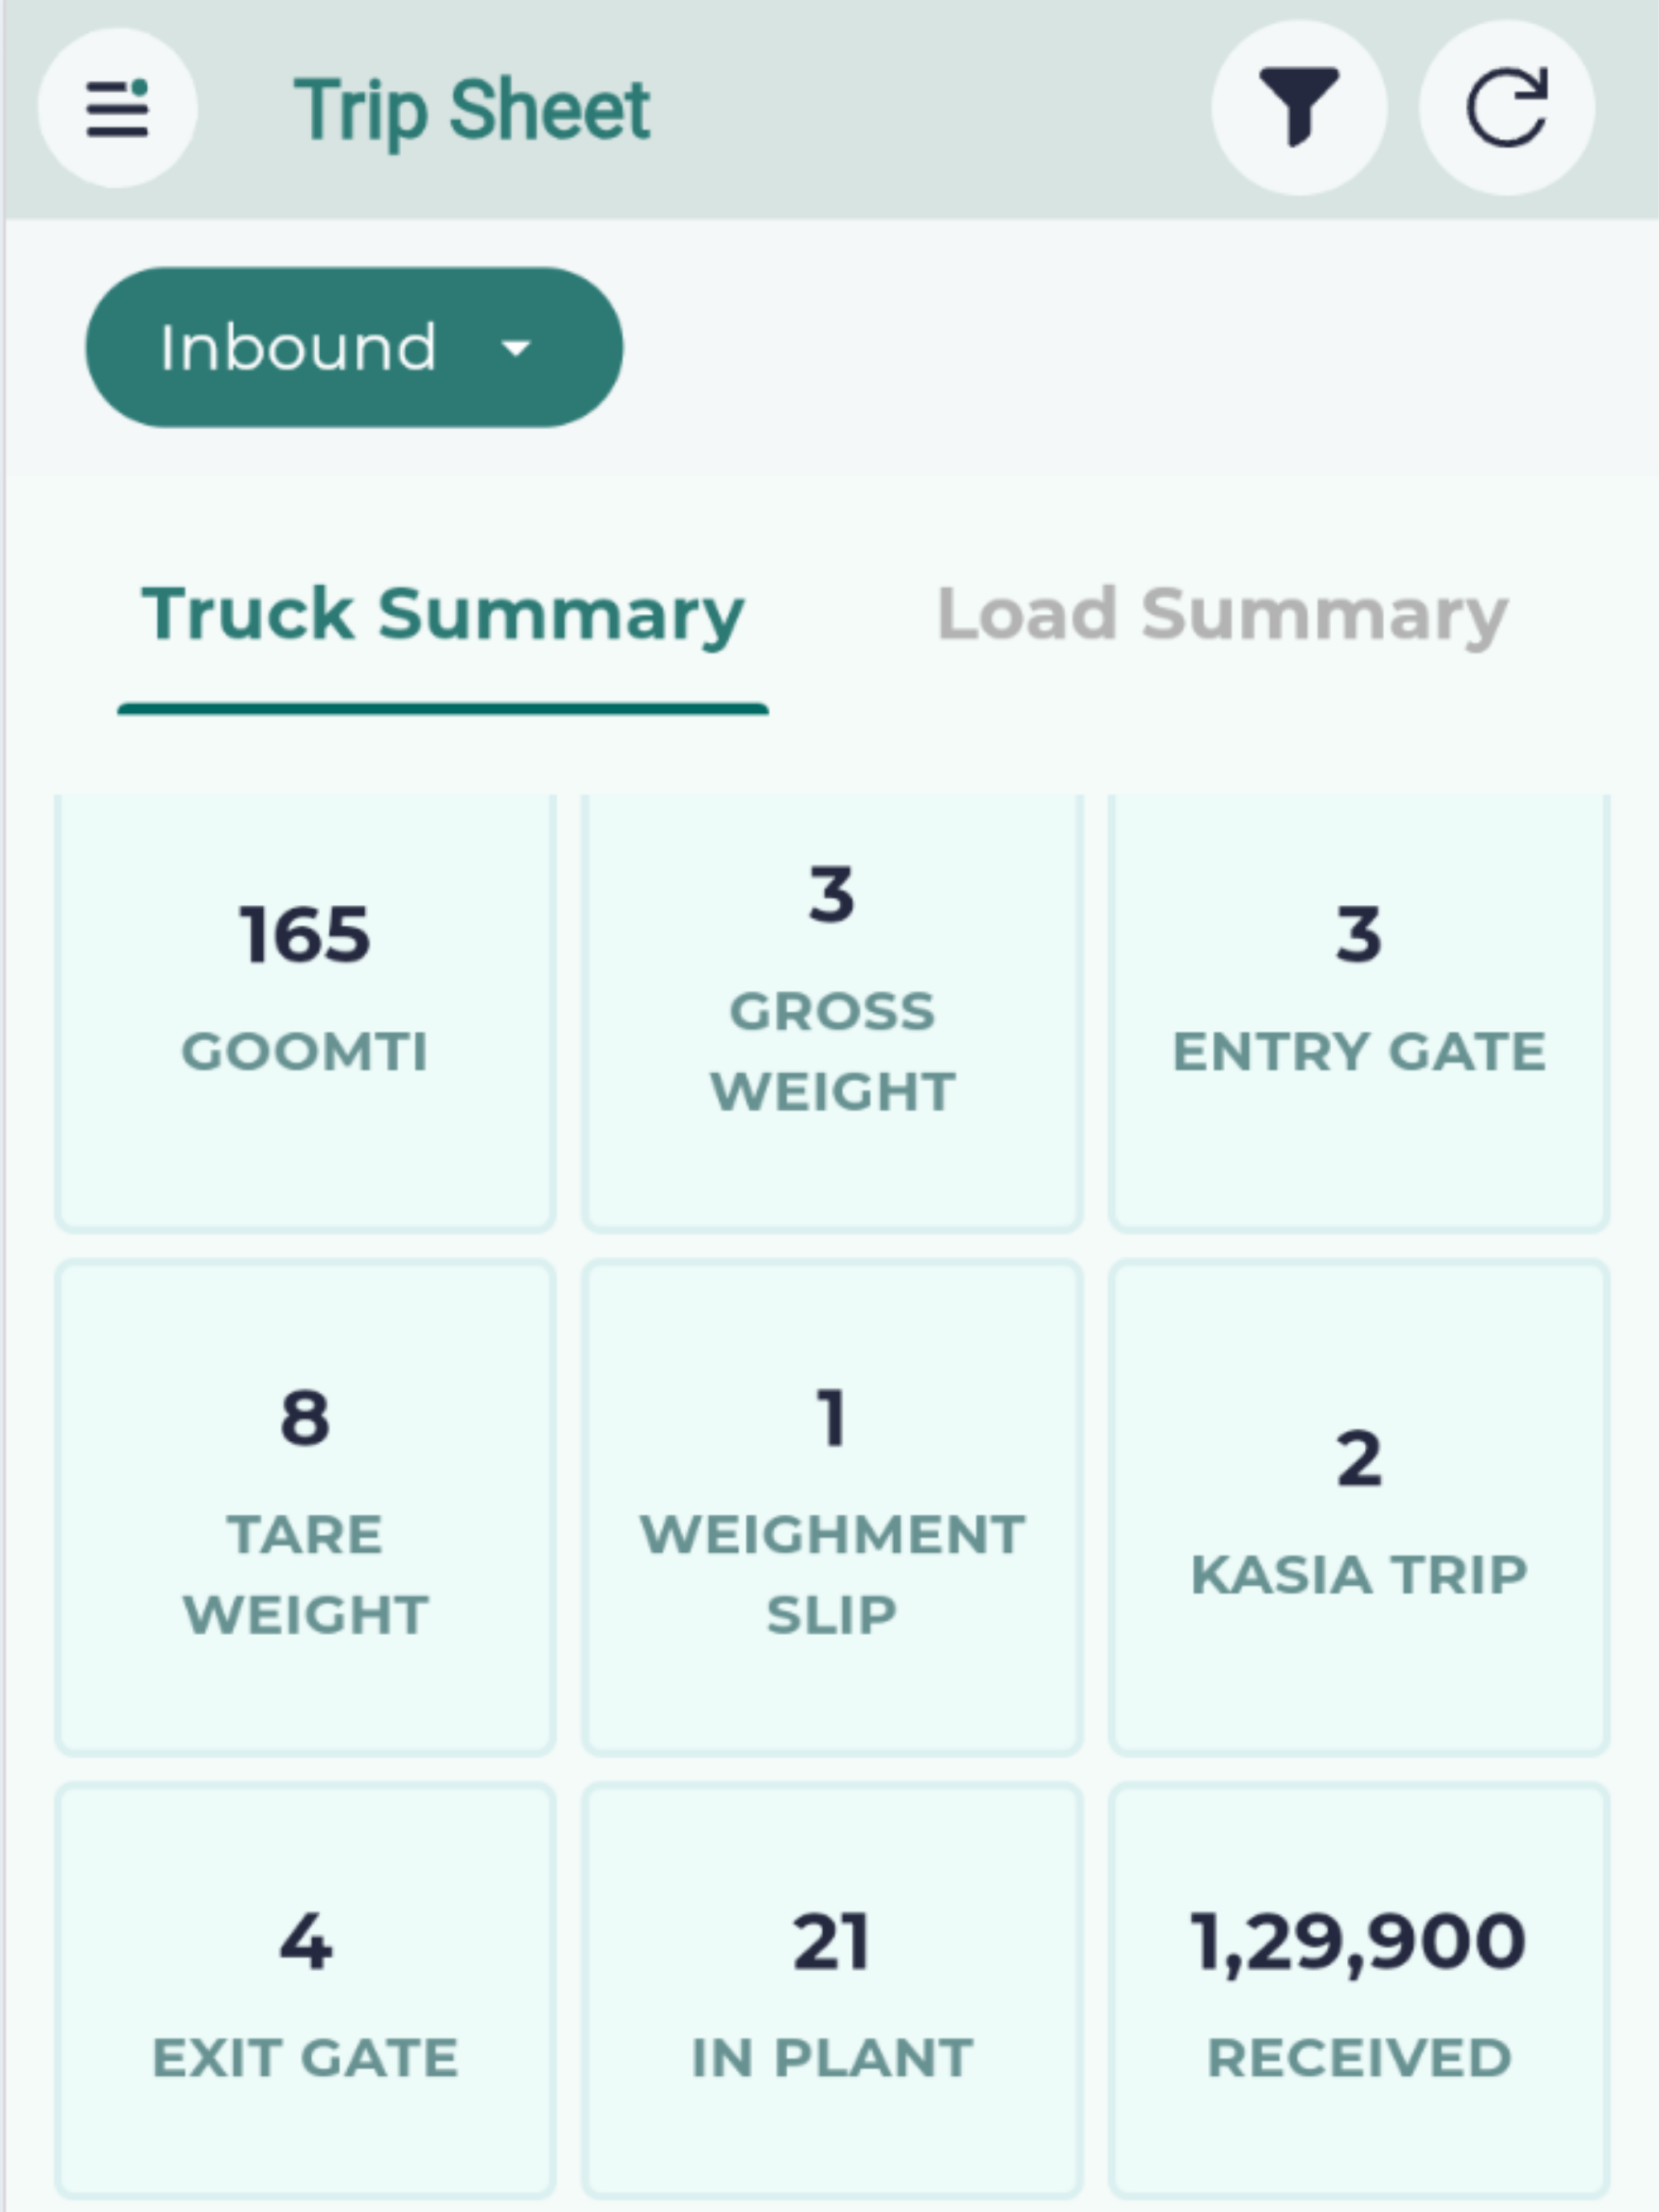Switch to the Truck Summary tab
Viewport: 1659px width, 2212px height.
click(x=443, y=614)
